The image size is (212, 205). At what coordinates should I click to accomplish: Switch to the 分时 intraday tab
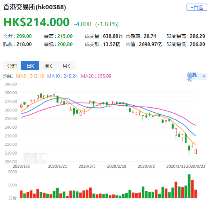click(x=12, y=66)
